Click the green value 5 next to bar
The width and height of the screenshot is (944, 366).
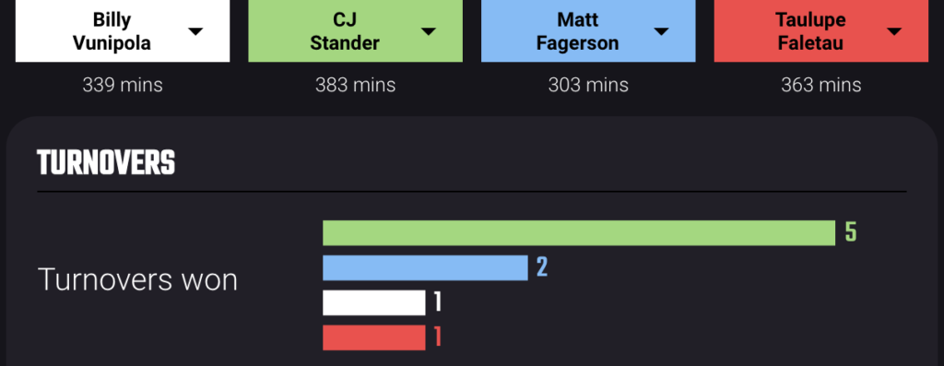[x=851, y=232]
